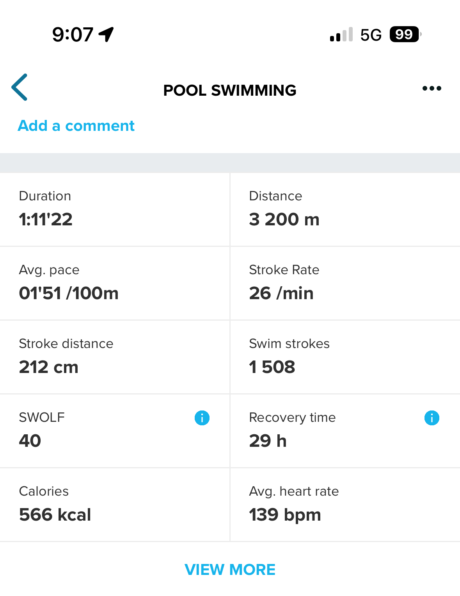Select the Distance 3 200 m cell
This screenshot has width=460, height=596.
pyautogui.click(x=345, y=209)
